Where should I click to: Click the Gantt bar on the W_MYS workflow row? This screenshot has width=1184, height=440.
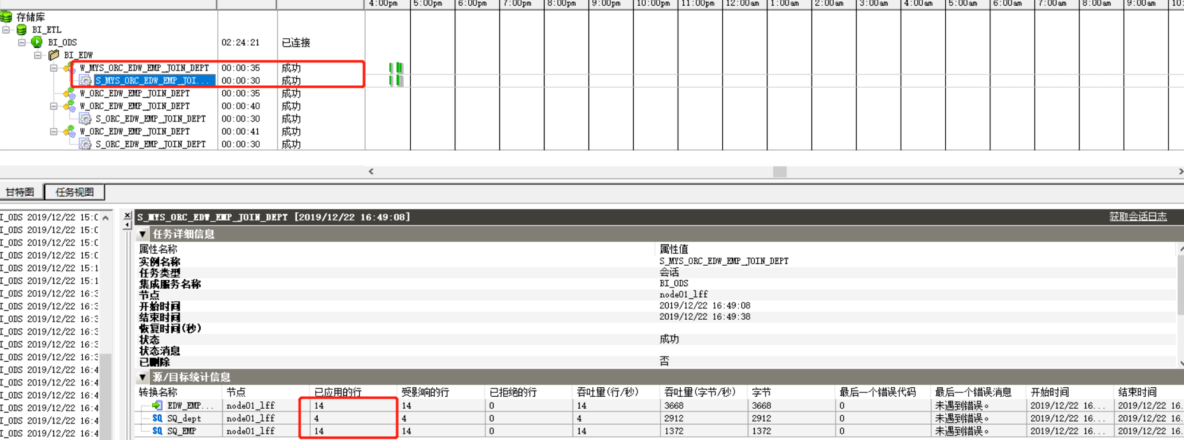tap(396, 67)
